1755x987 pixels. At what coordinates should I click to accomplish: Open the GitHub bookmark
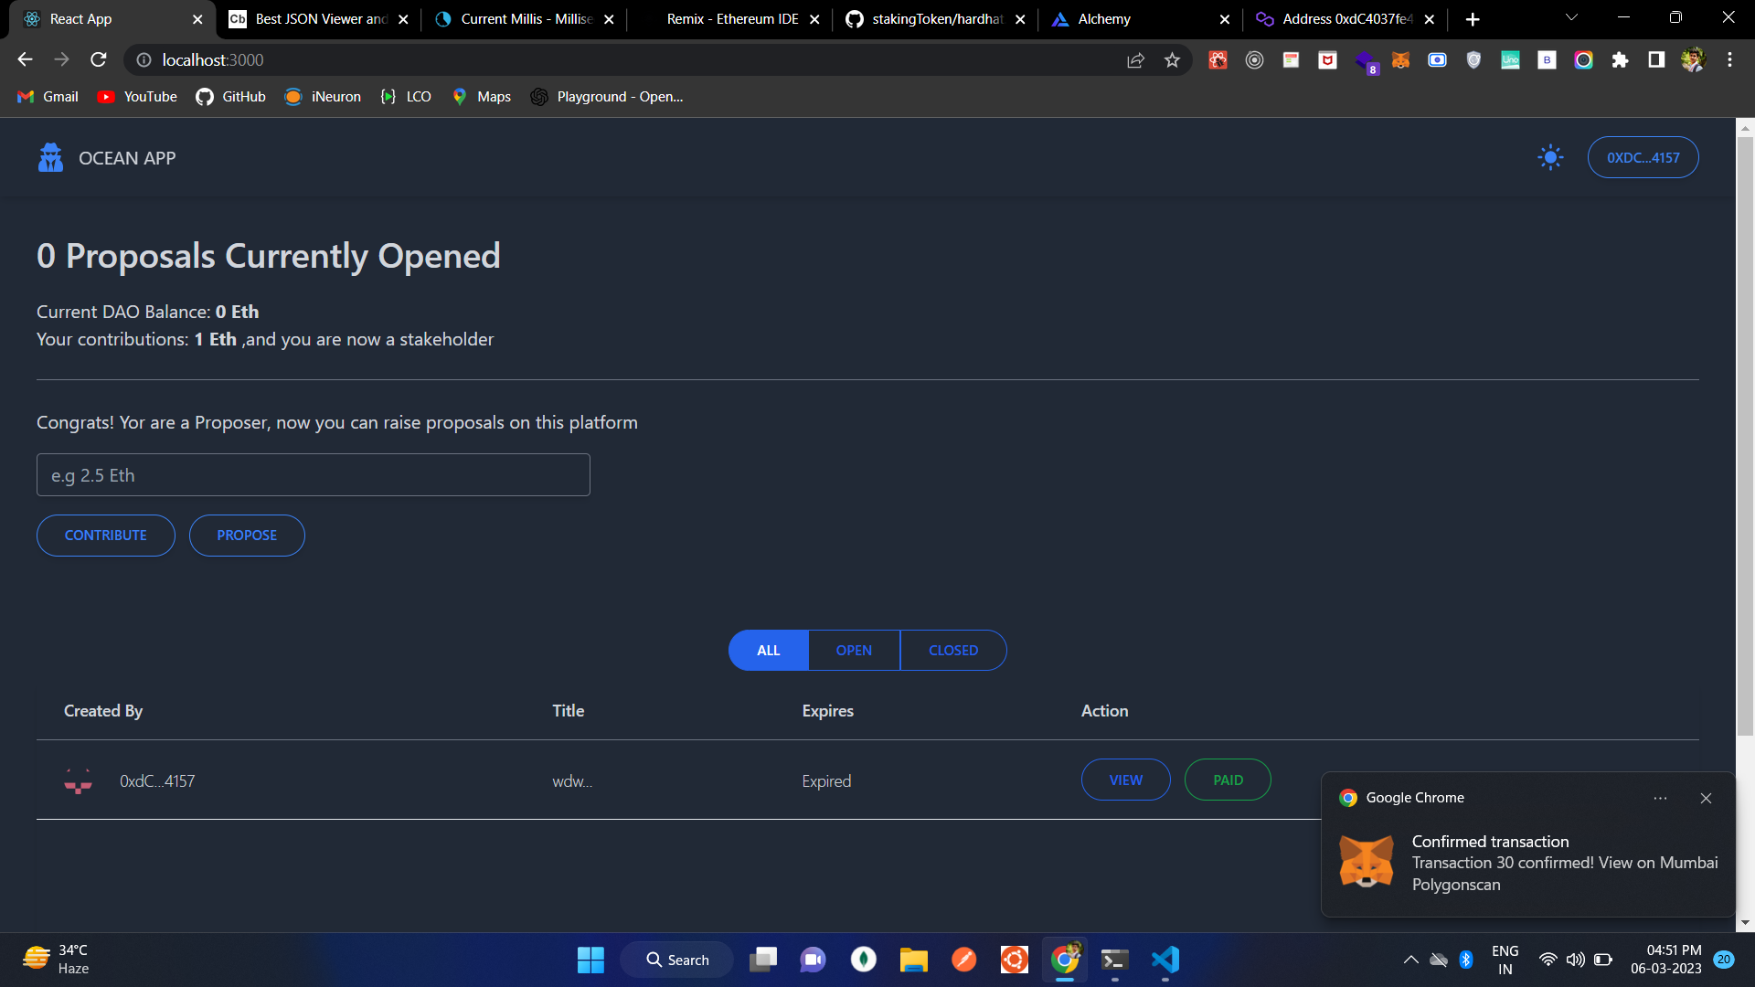coord(229,96)
